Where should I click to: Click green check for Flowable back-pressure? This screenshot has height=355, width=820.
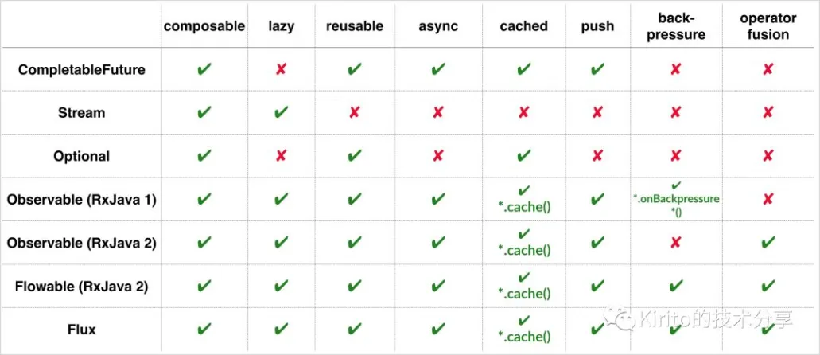point(676,286)
